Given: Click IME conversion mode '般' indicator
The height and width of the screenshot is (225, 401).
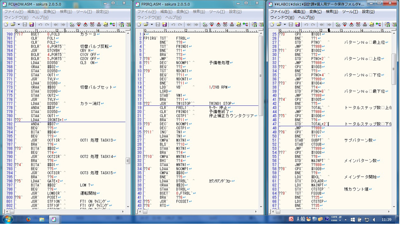Looking at the screenshot, I should click(x=302, y=220).
